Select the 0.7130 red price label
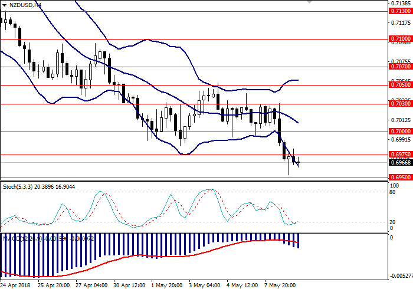The height and width of the screenshot is (289, 413). [x=399, y=11]
